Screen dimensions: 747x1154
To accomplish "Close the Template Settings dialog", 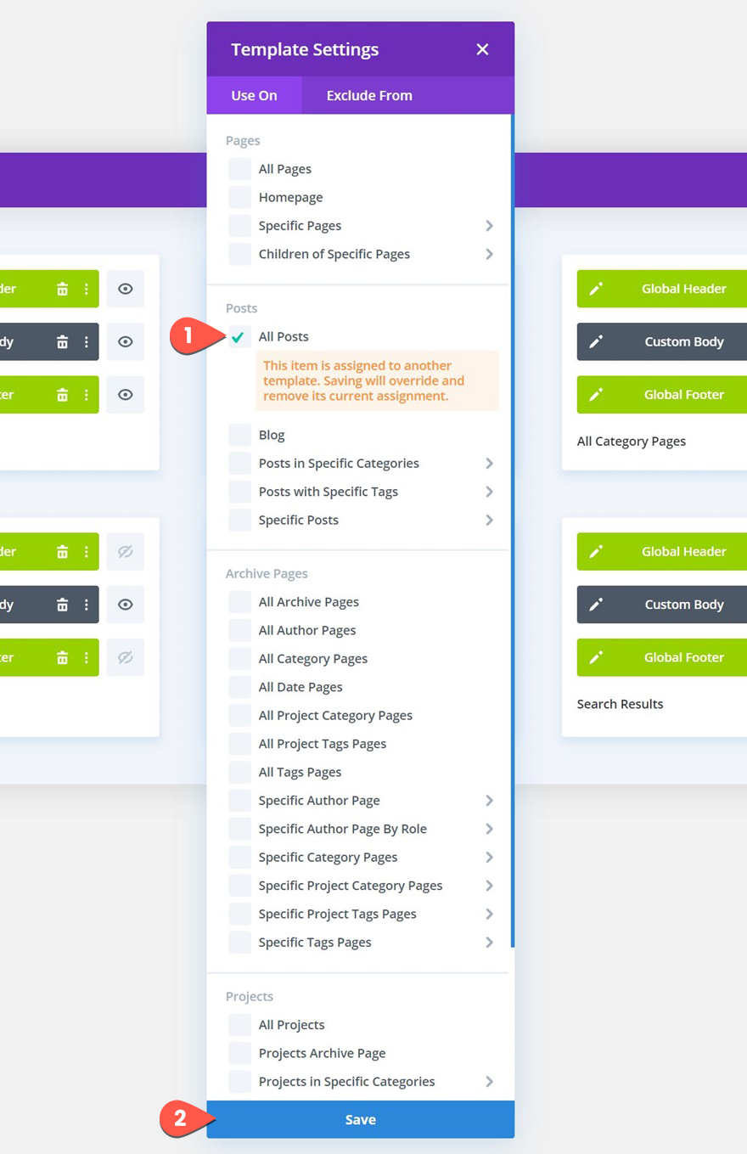I will (482, 49).
